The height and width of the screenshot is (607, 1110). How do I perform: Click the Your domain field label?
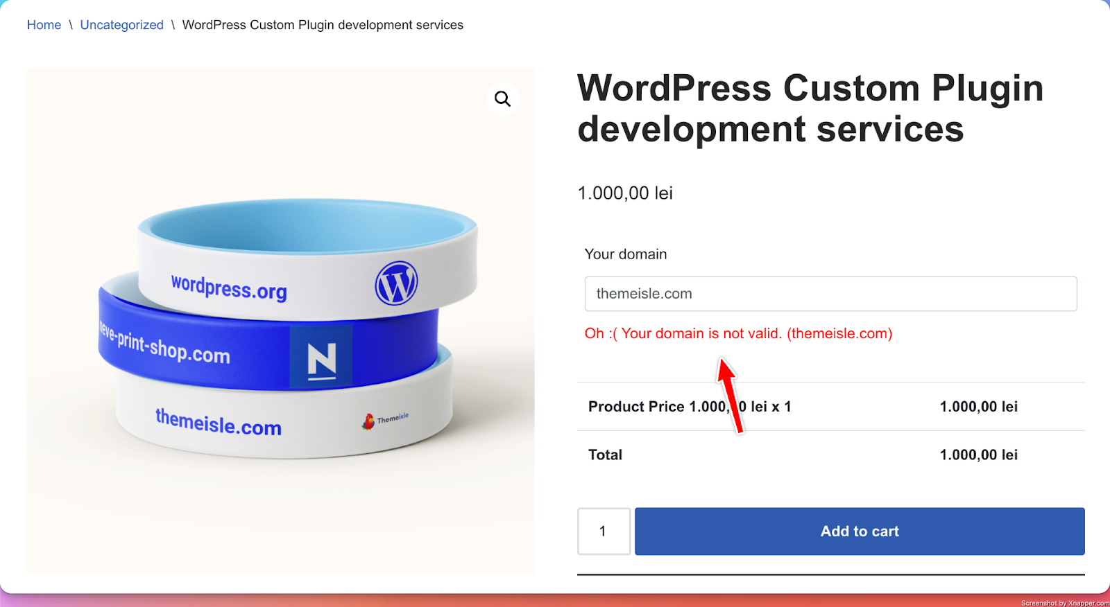626,254
